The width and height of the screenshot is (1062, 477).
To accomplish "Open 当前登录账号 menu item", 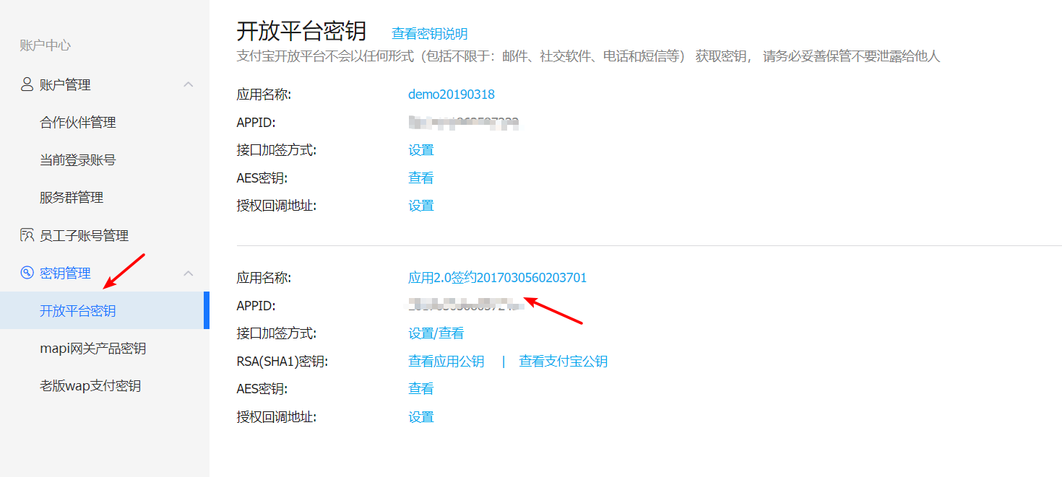I will 78,160.
